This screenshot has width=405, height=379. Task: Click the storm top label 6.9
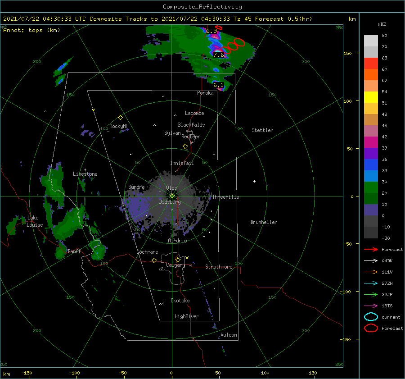[x=211, y=31]
